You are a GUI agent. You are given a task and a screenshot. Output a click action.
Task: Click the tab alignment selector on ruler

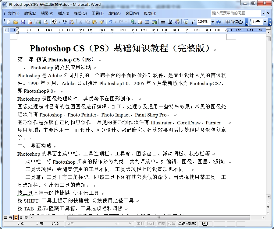tap(6, 30)
